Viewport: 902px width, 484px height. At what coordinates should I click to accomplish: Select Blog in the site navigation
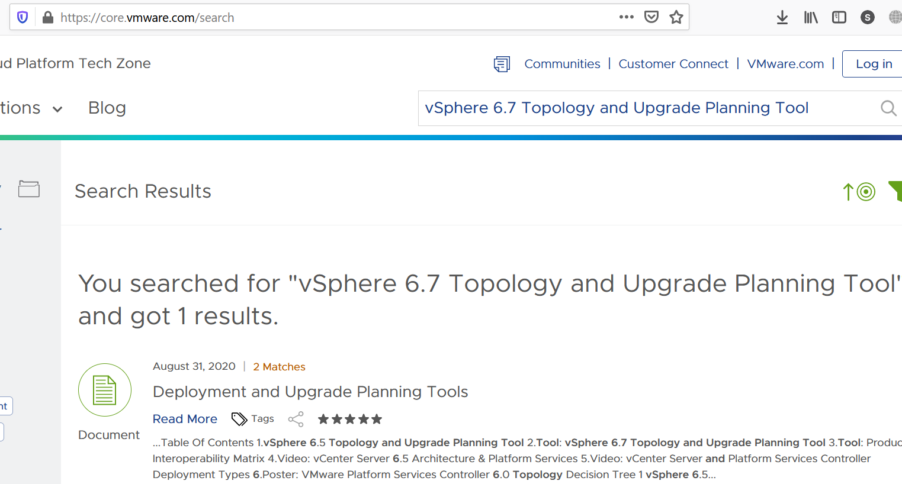(x=107, y=108)
